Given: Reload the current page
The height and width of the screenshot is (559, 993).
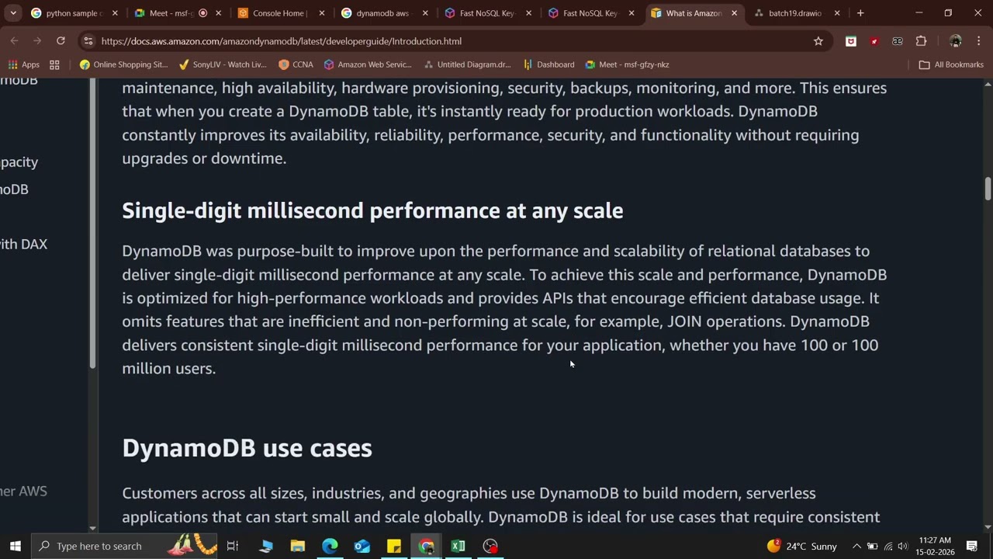Looking at the screenshot, I should [x=61, y=41].
